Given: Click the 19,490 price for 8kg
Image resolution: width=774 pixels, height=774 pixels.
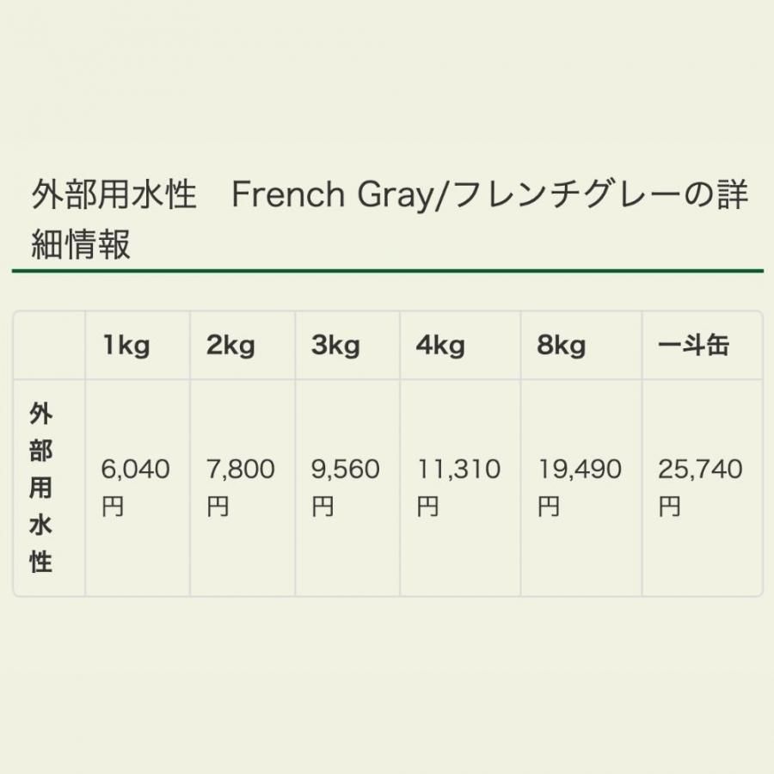Looking at the screenshot, I should click(580, 470).
